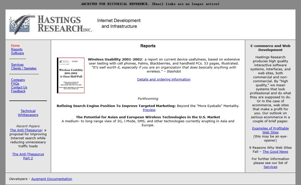Viewport: 301px width, 185px height.
Task: Click the Refining Search Engine Position title
Action: (x=116, y=106)
